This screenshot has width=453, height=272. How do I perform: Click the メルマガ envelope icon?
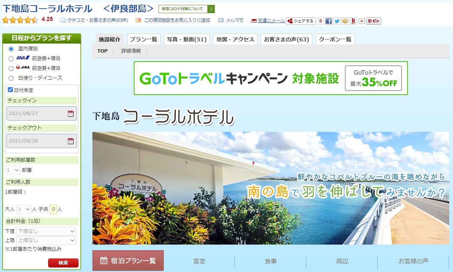(x=221, y=20)
